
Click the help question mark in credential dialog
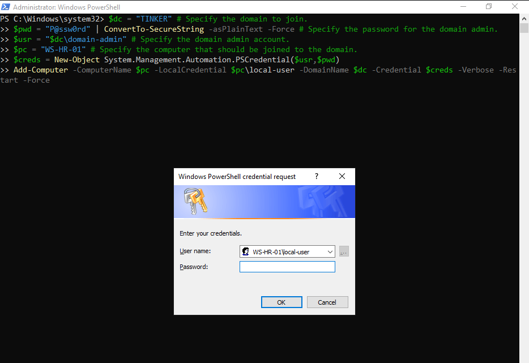click(317, 176)
